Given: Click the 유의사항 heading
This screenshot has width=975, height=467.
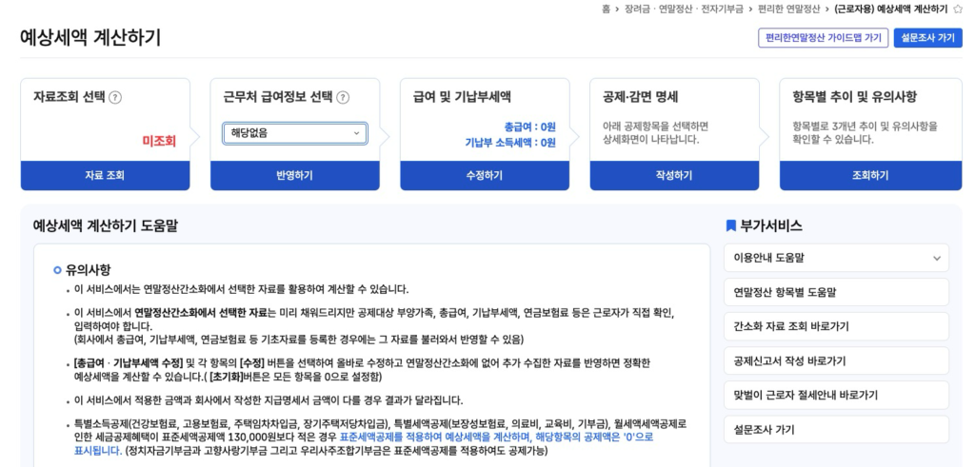Looking at the screenshot, I should 89,270.
